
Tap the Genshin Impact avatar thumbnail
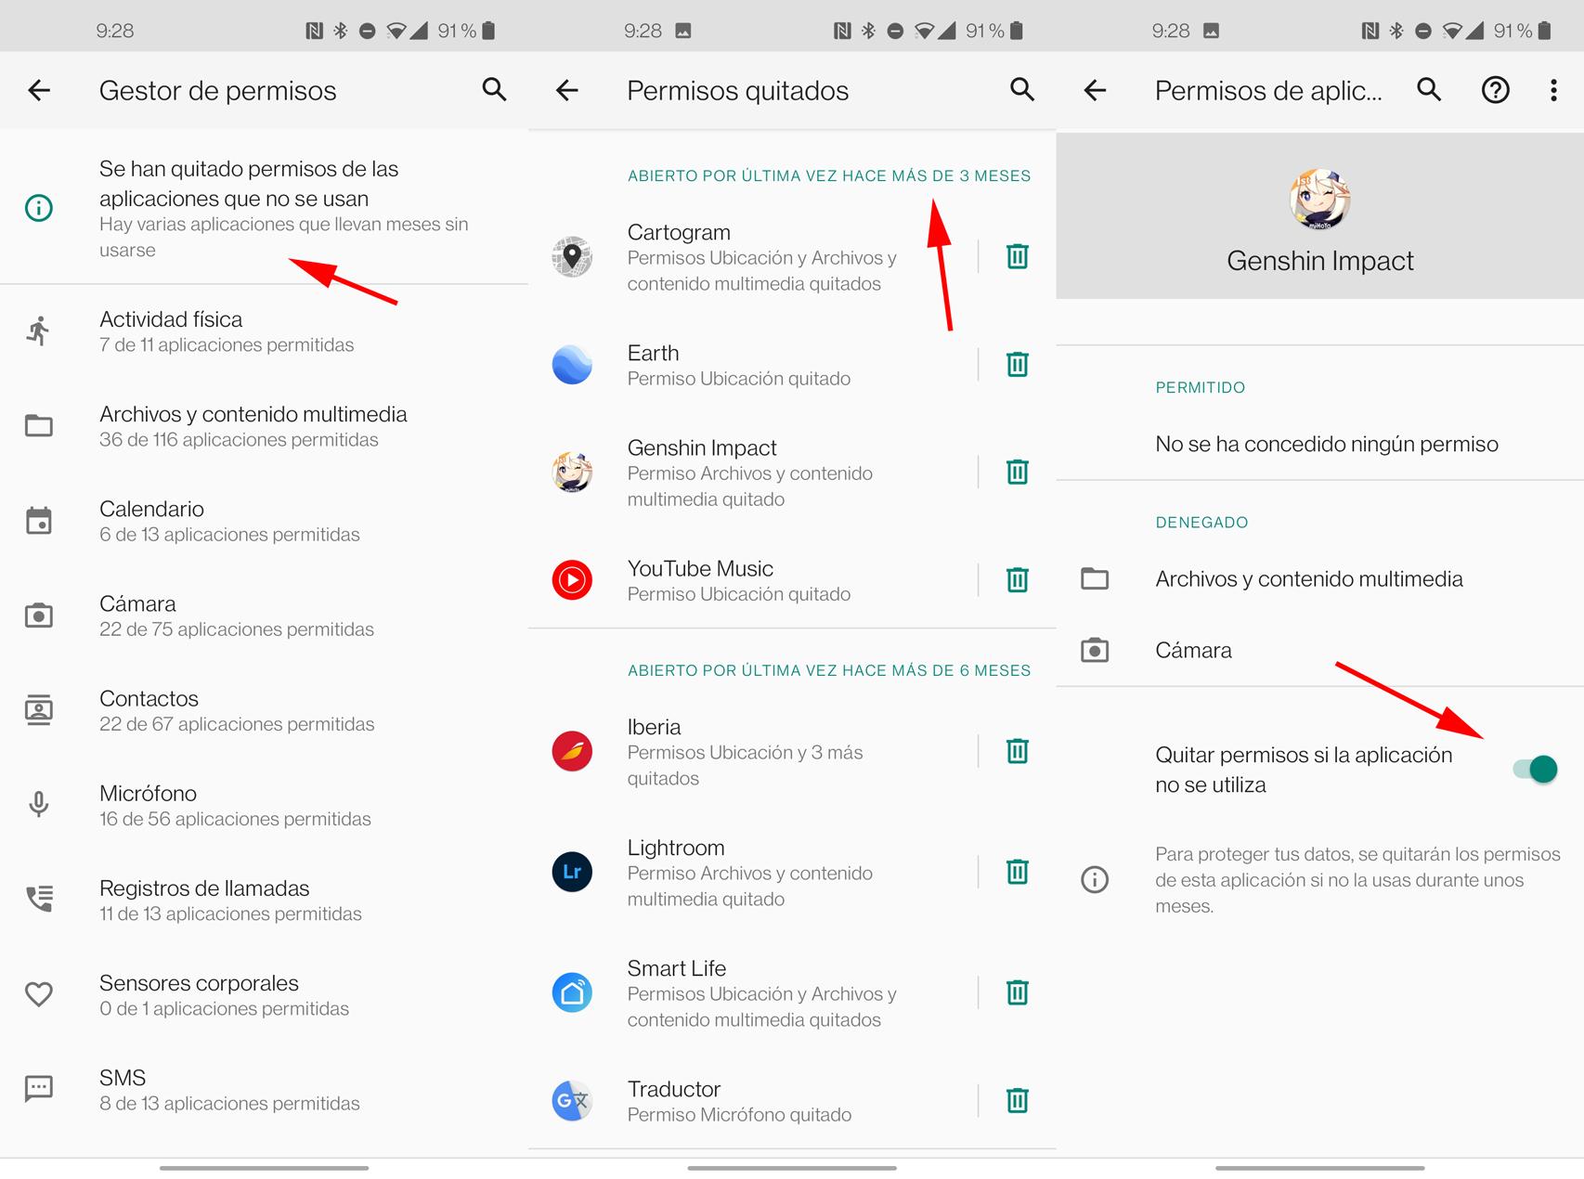[1319, 201]
